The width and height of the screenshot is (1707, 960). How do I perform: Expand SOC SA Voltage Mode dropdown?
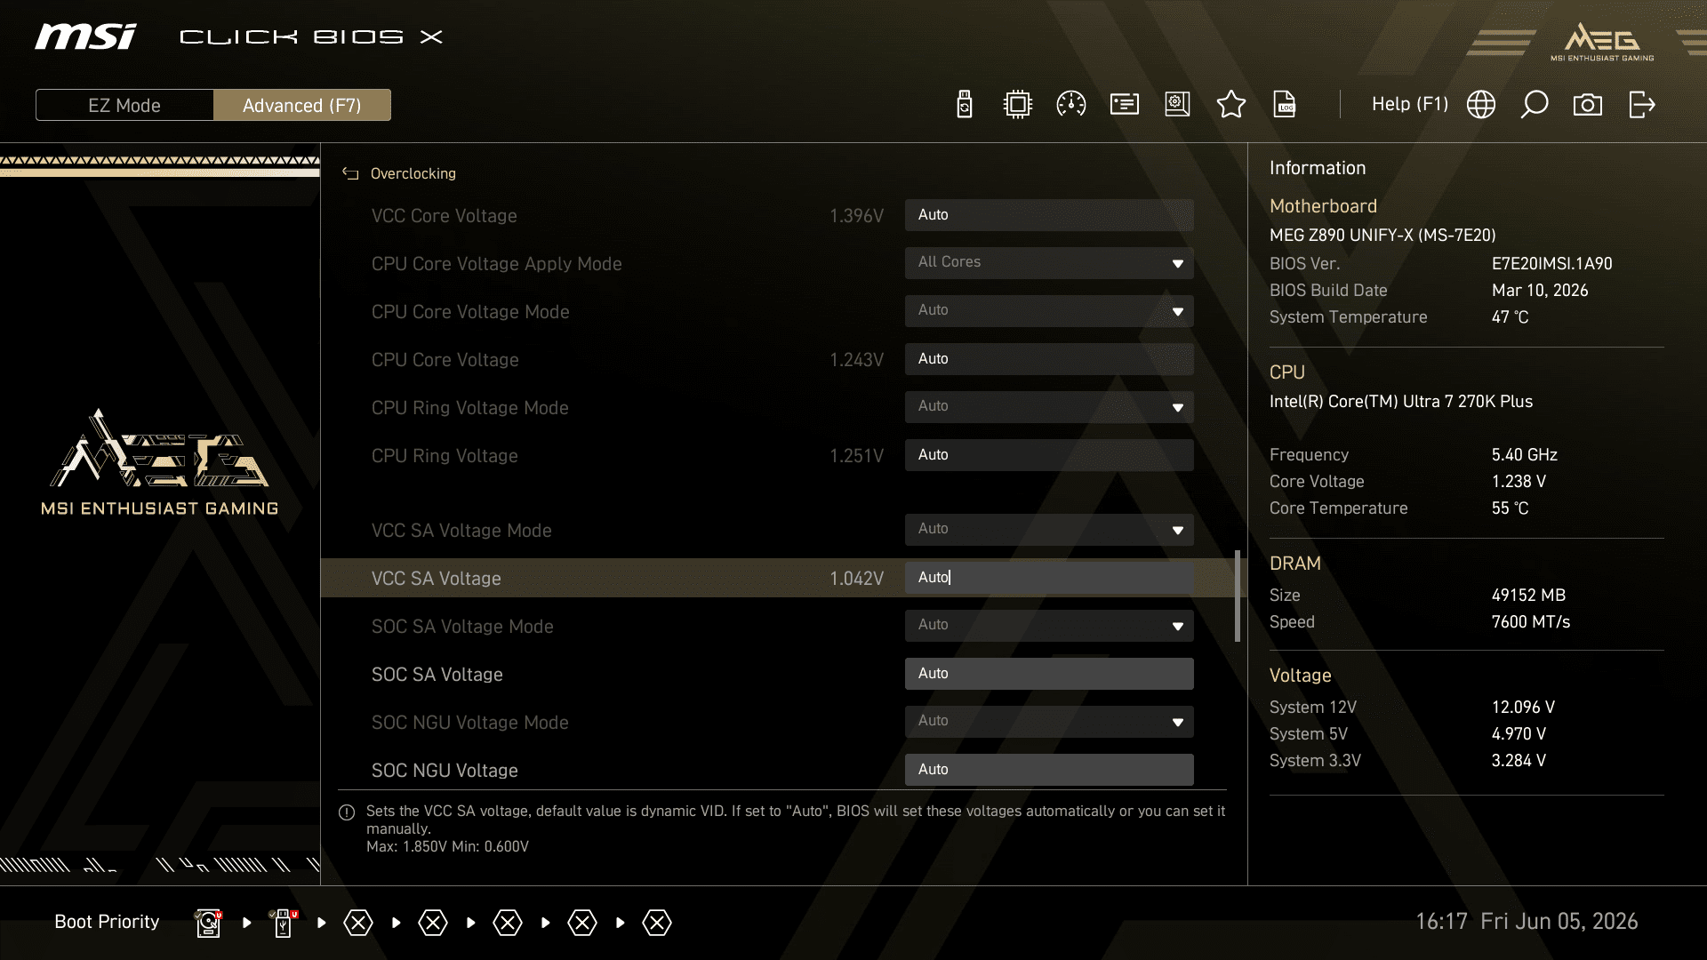1049,626
